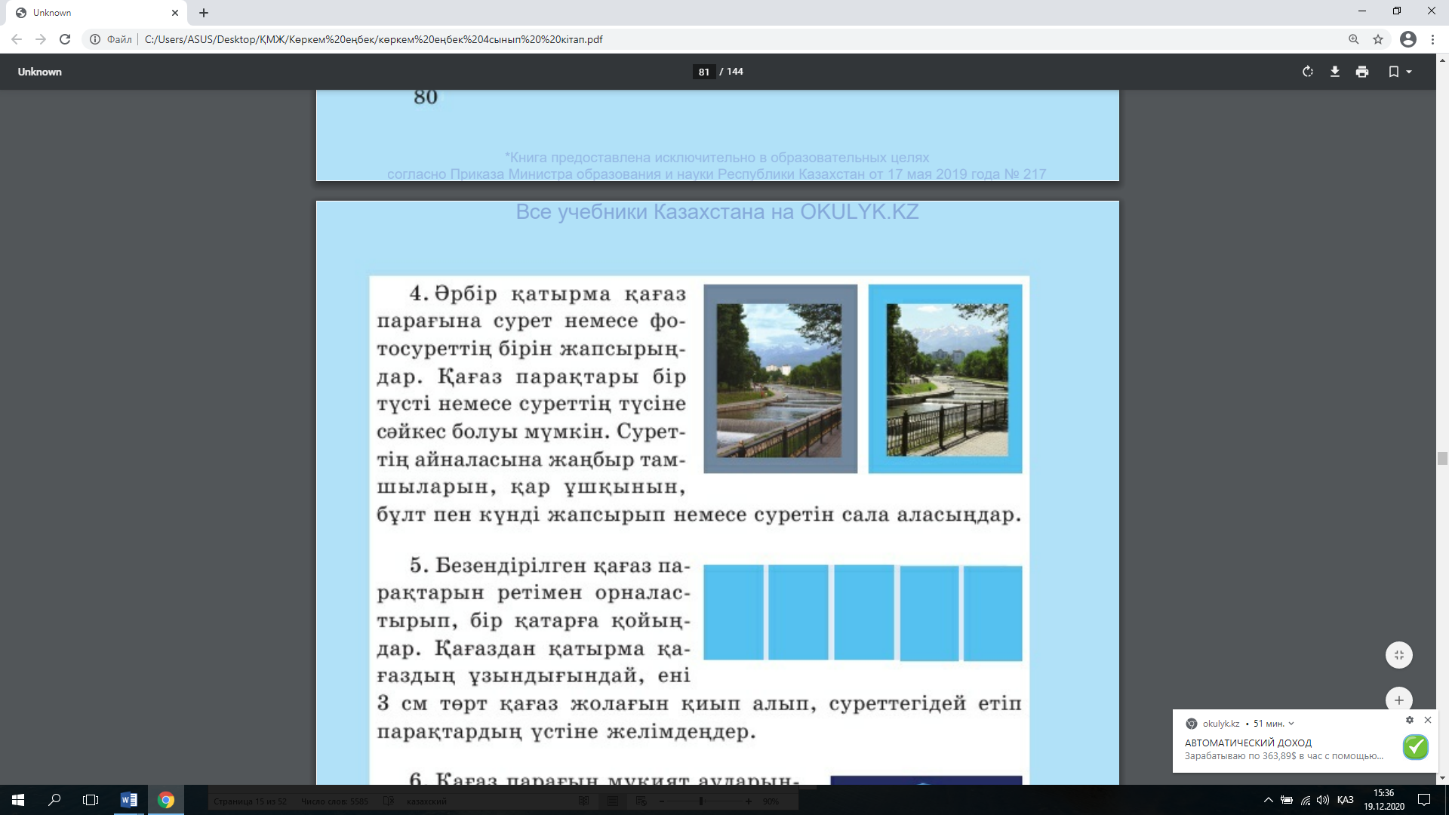Viewport: 1449px width, 815px height.
Task: Zoom in with plus button
Action: click(x=1399, y=700)
